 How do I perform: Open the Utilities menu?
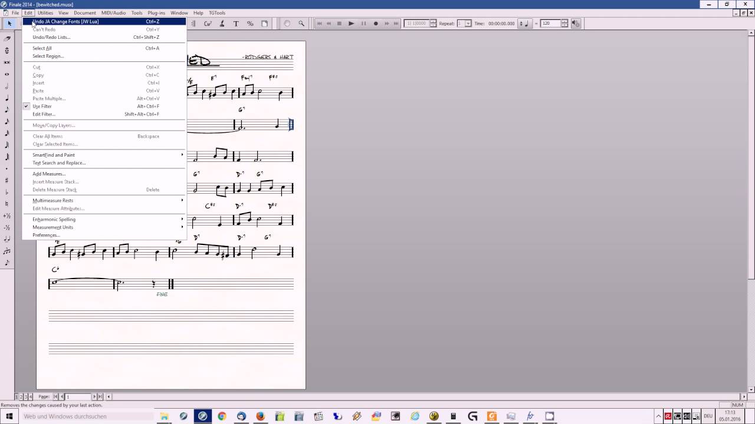pyautogui.click(x=45, y=13)
